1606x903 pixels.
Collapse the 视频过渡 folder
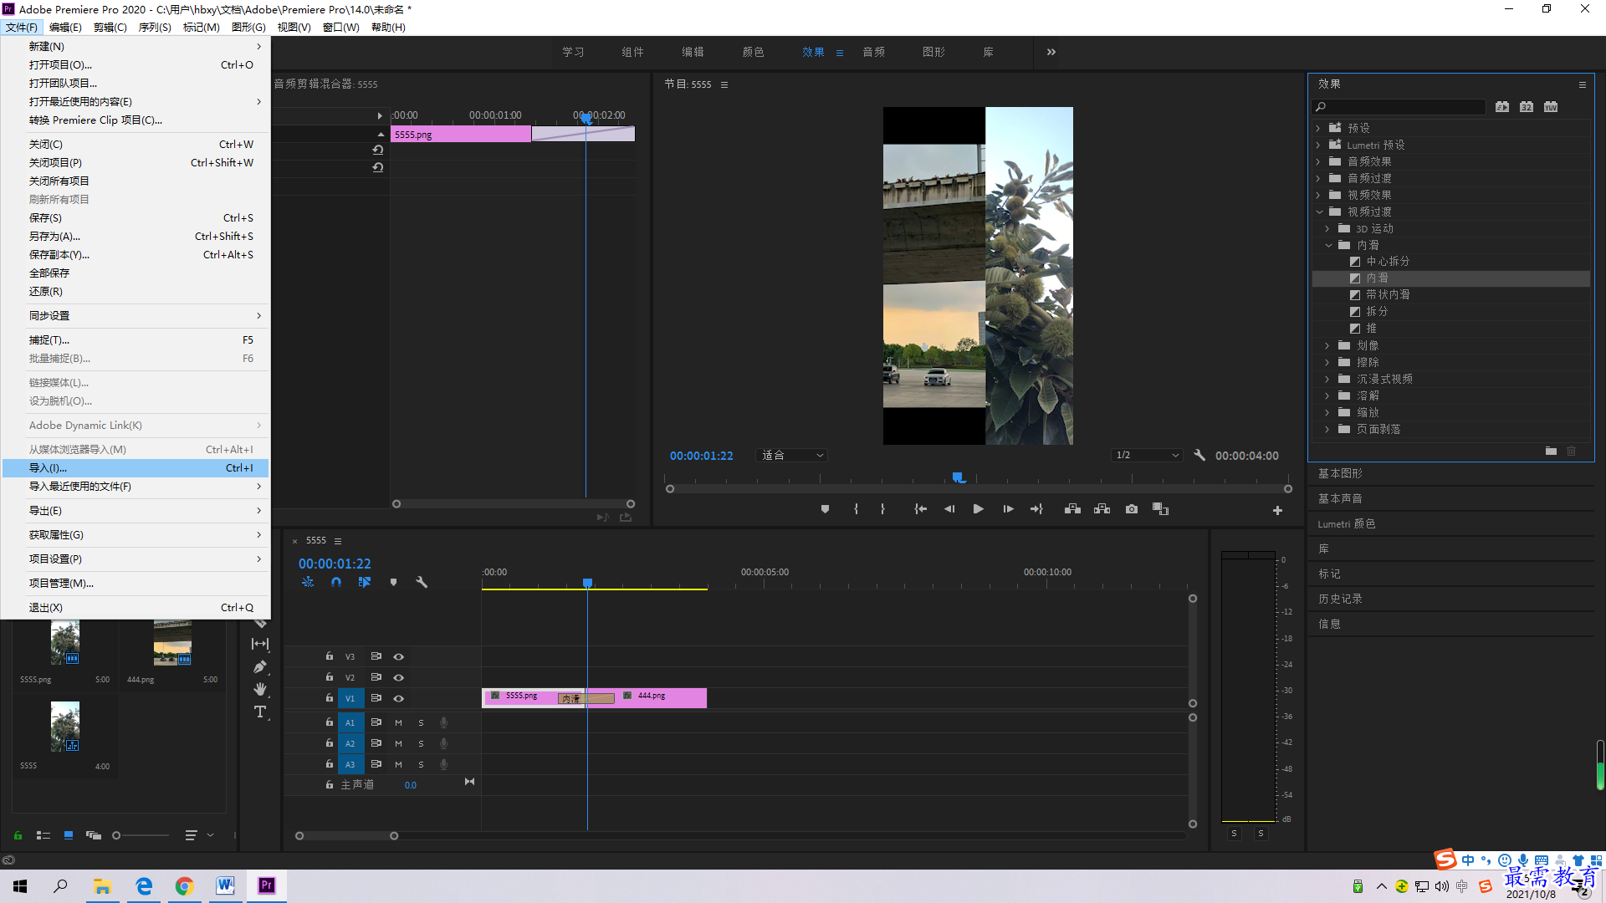coord(1319,212)
